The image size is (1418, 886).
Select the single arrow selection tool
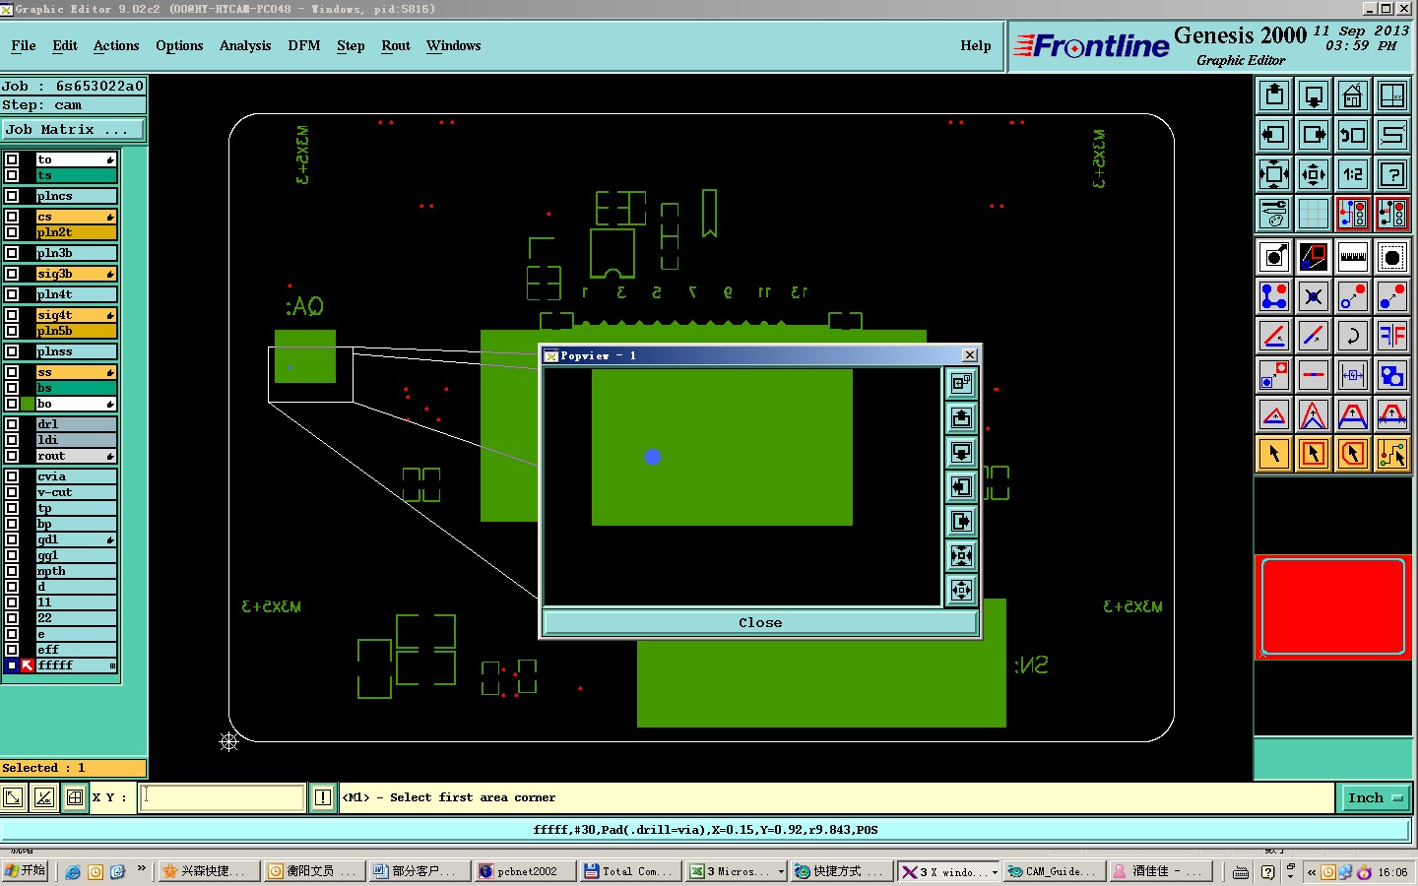(x=1274, y=454)
